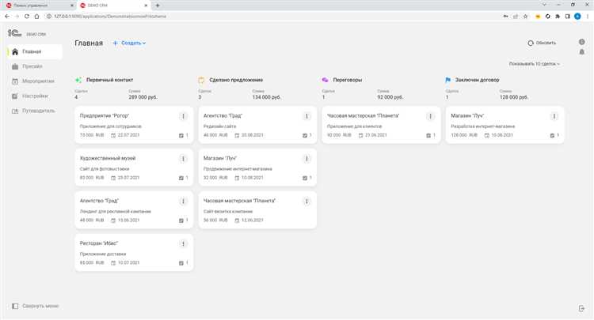The height and width of the screenshot is (320, 594).
Task: Open the three-dot menu on Художественный музей card
Action: pyautogui.click(x=183, y=159)
